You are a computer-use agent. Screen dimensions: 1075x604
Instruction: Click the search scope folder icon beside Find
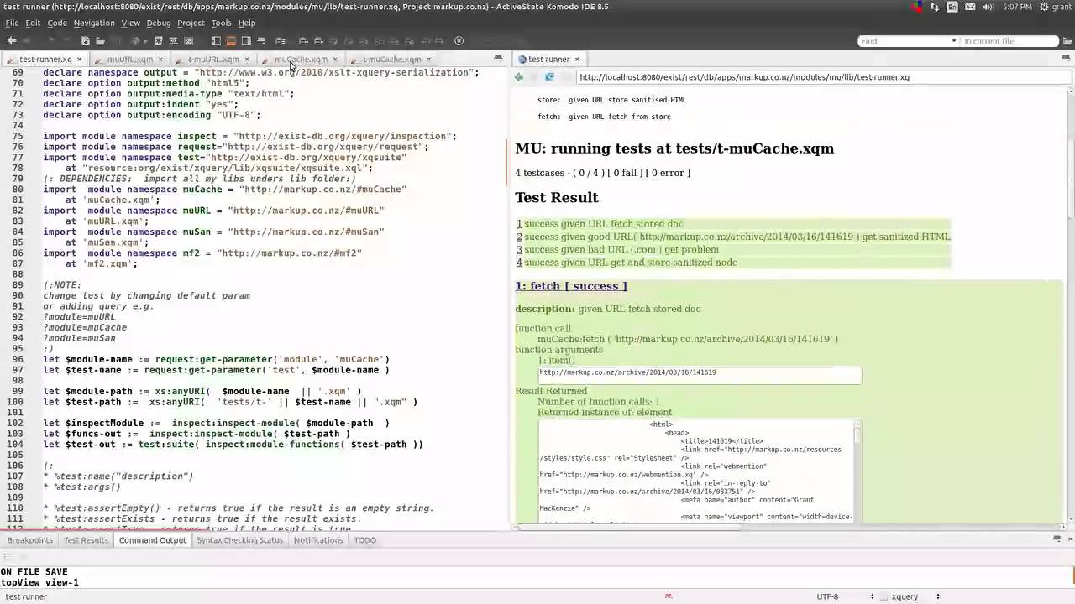(x=1068, y=41)
